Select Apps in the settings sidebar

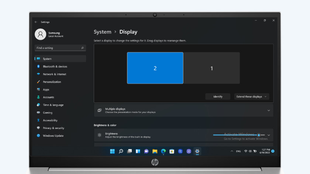46,90
